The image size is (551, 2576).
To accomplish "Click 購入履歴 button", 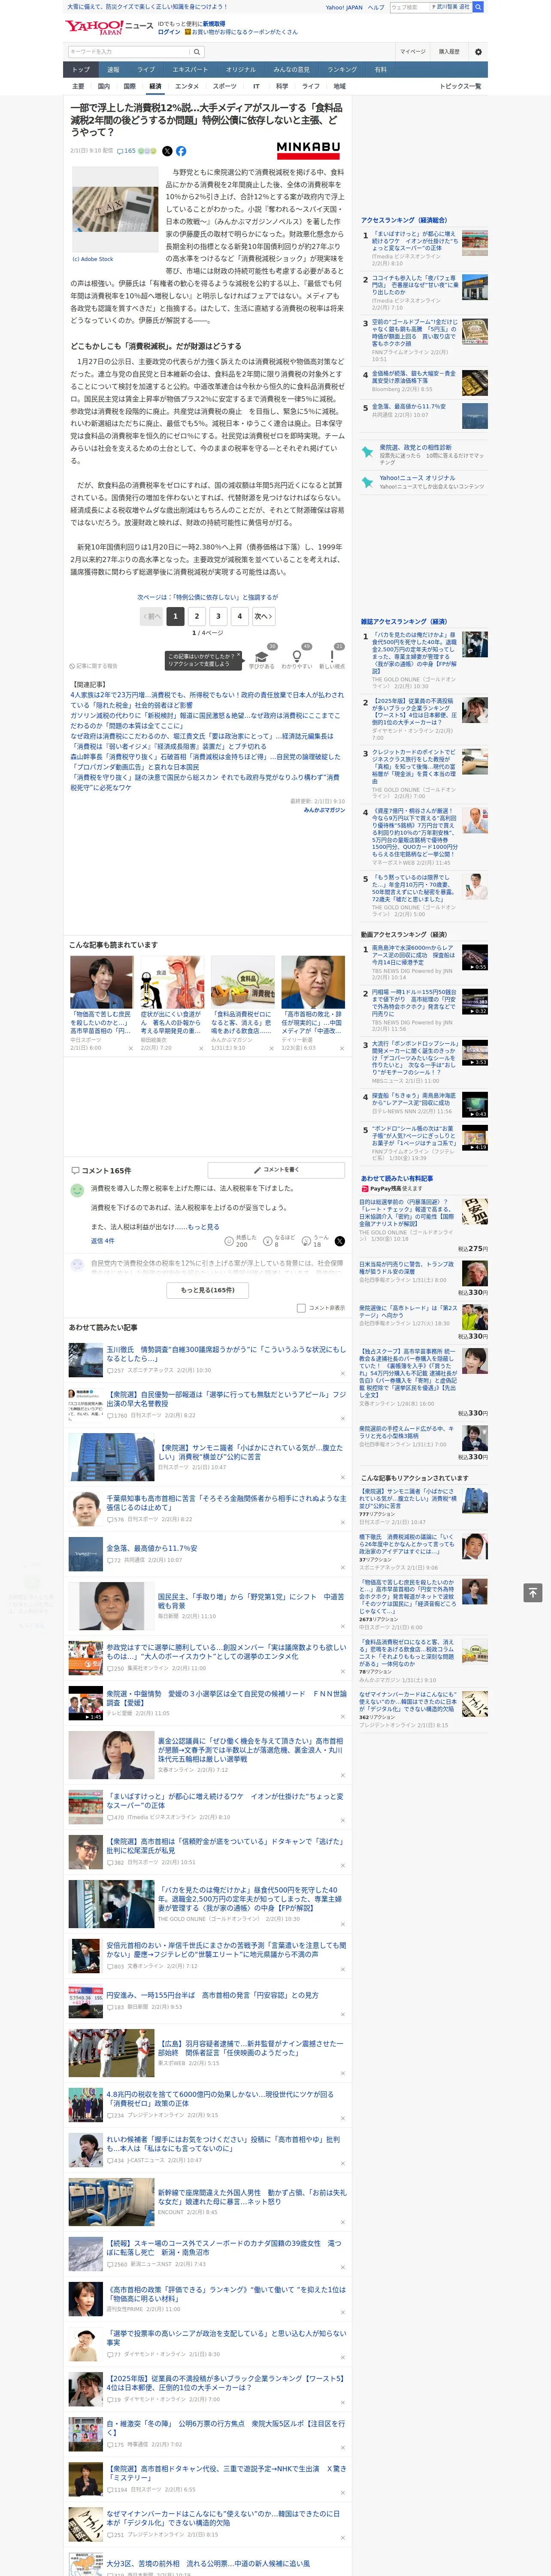I will (449, 51).
